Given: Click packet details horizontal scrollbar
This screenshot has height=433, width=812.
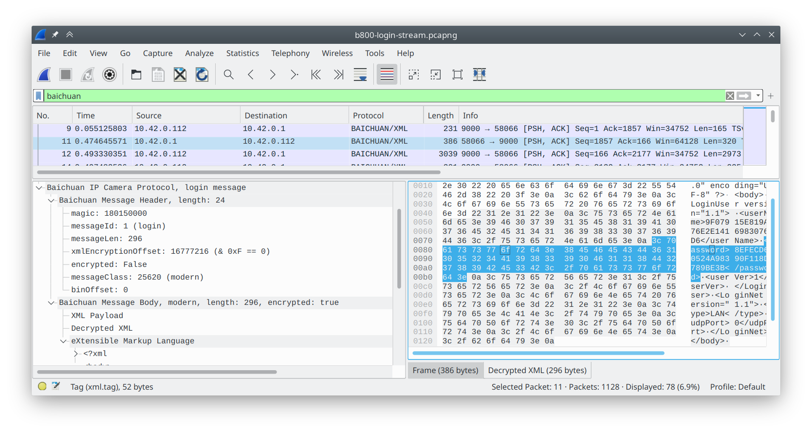Looking at the screenshot, I should (157, 372).
